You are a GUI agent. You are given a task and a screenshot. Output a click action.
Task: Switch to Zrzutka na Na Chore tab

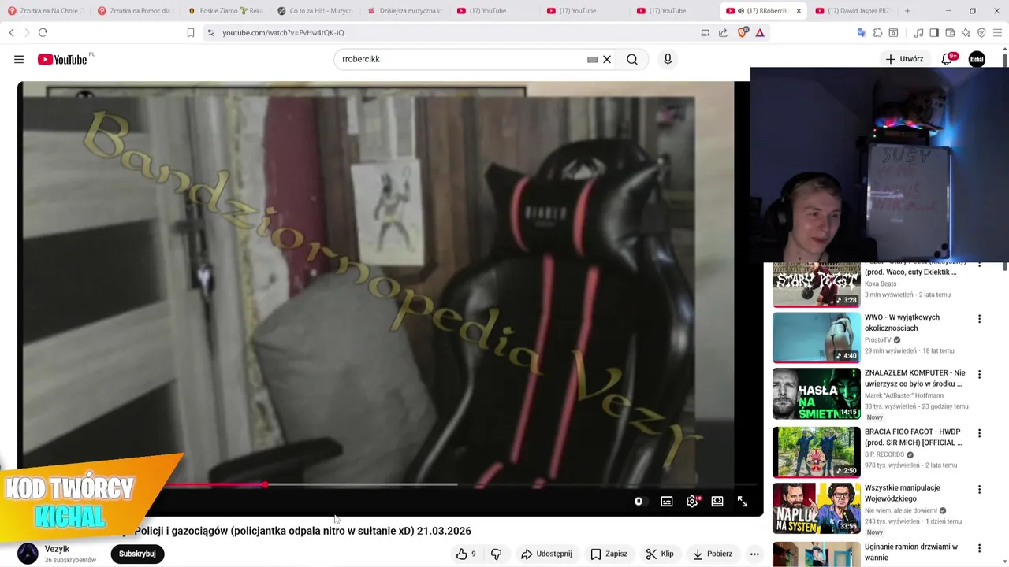tap(45, 11)
